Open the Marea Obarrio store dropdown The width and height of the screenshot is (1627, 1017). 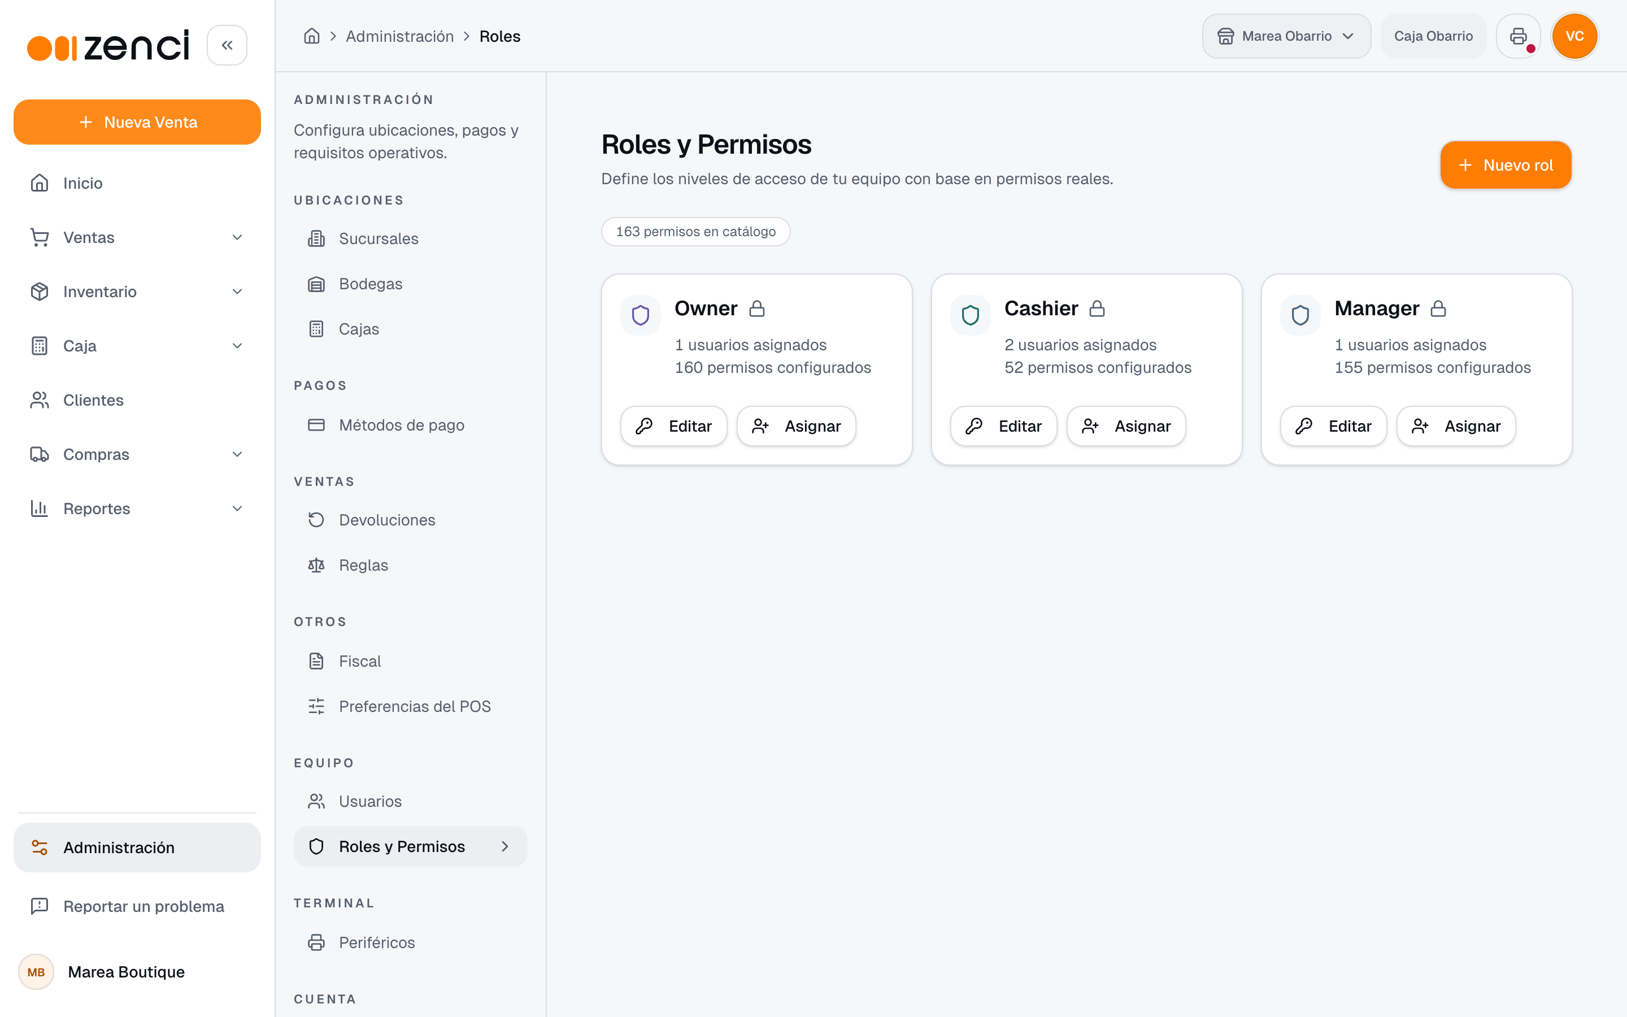(x=1286, y=36)
